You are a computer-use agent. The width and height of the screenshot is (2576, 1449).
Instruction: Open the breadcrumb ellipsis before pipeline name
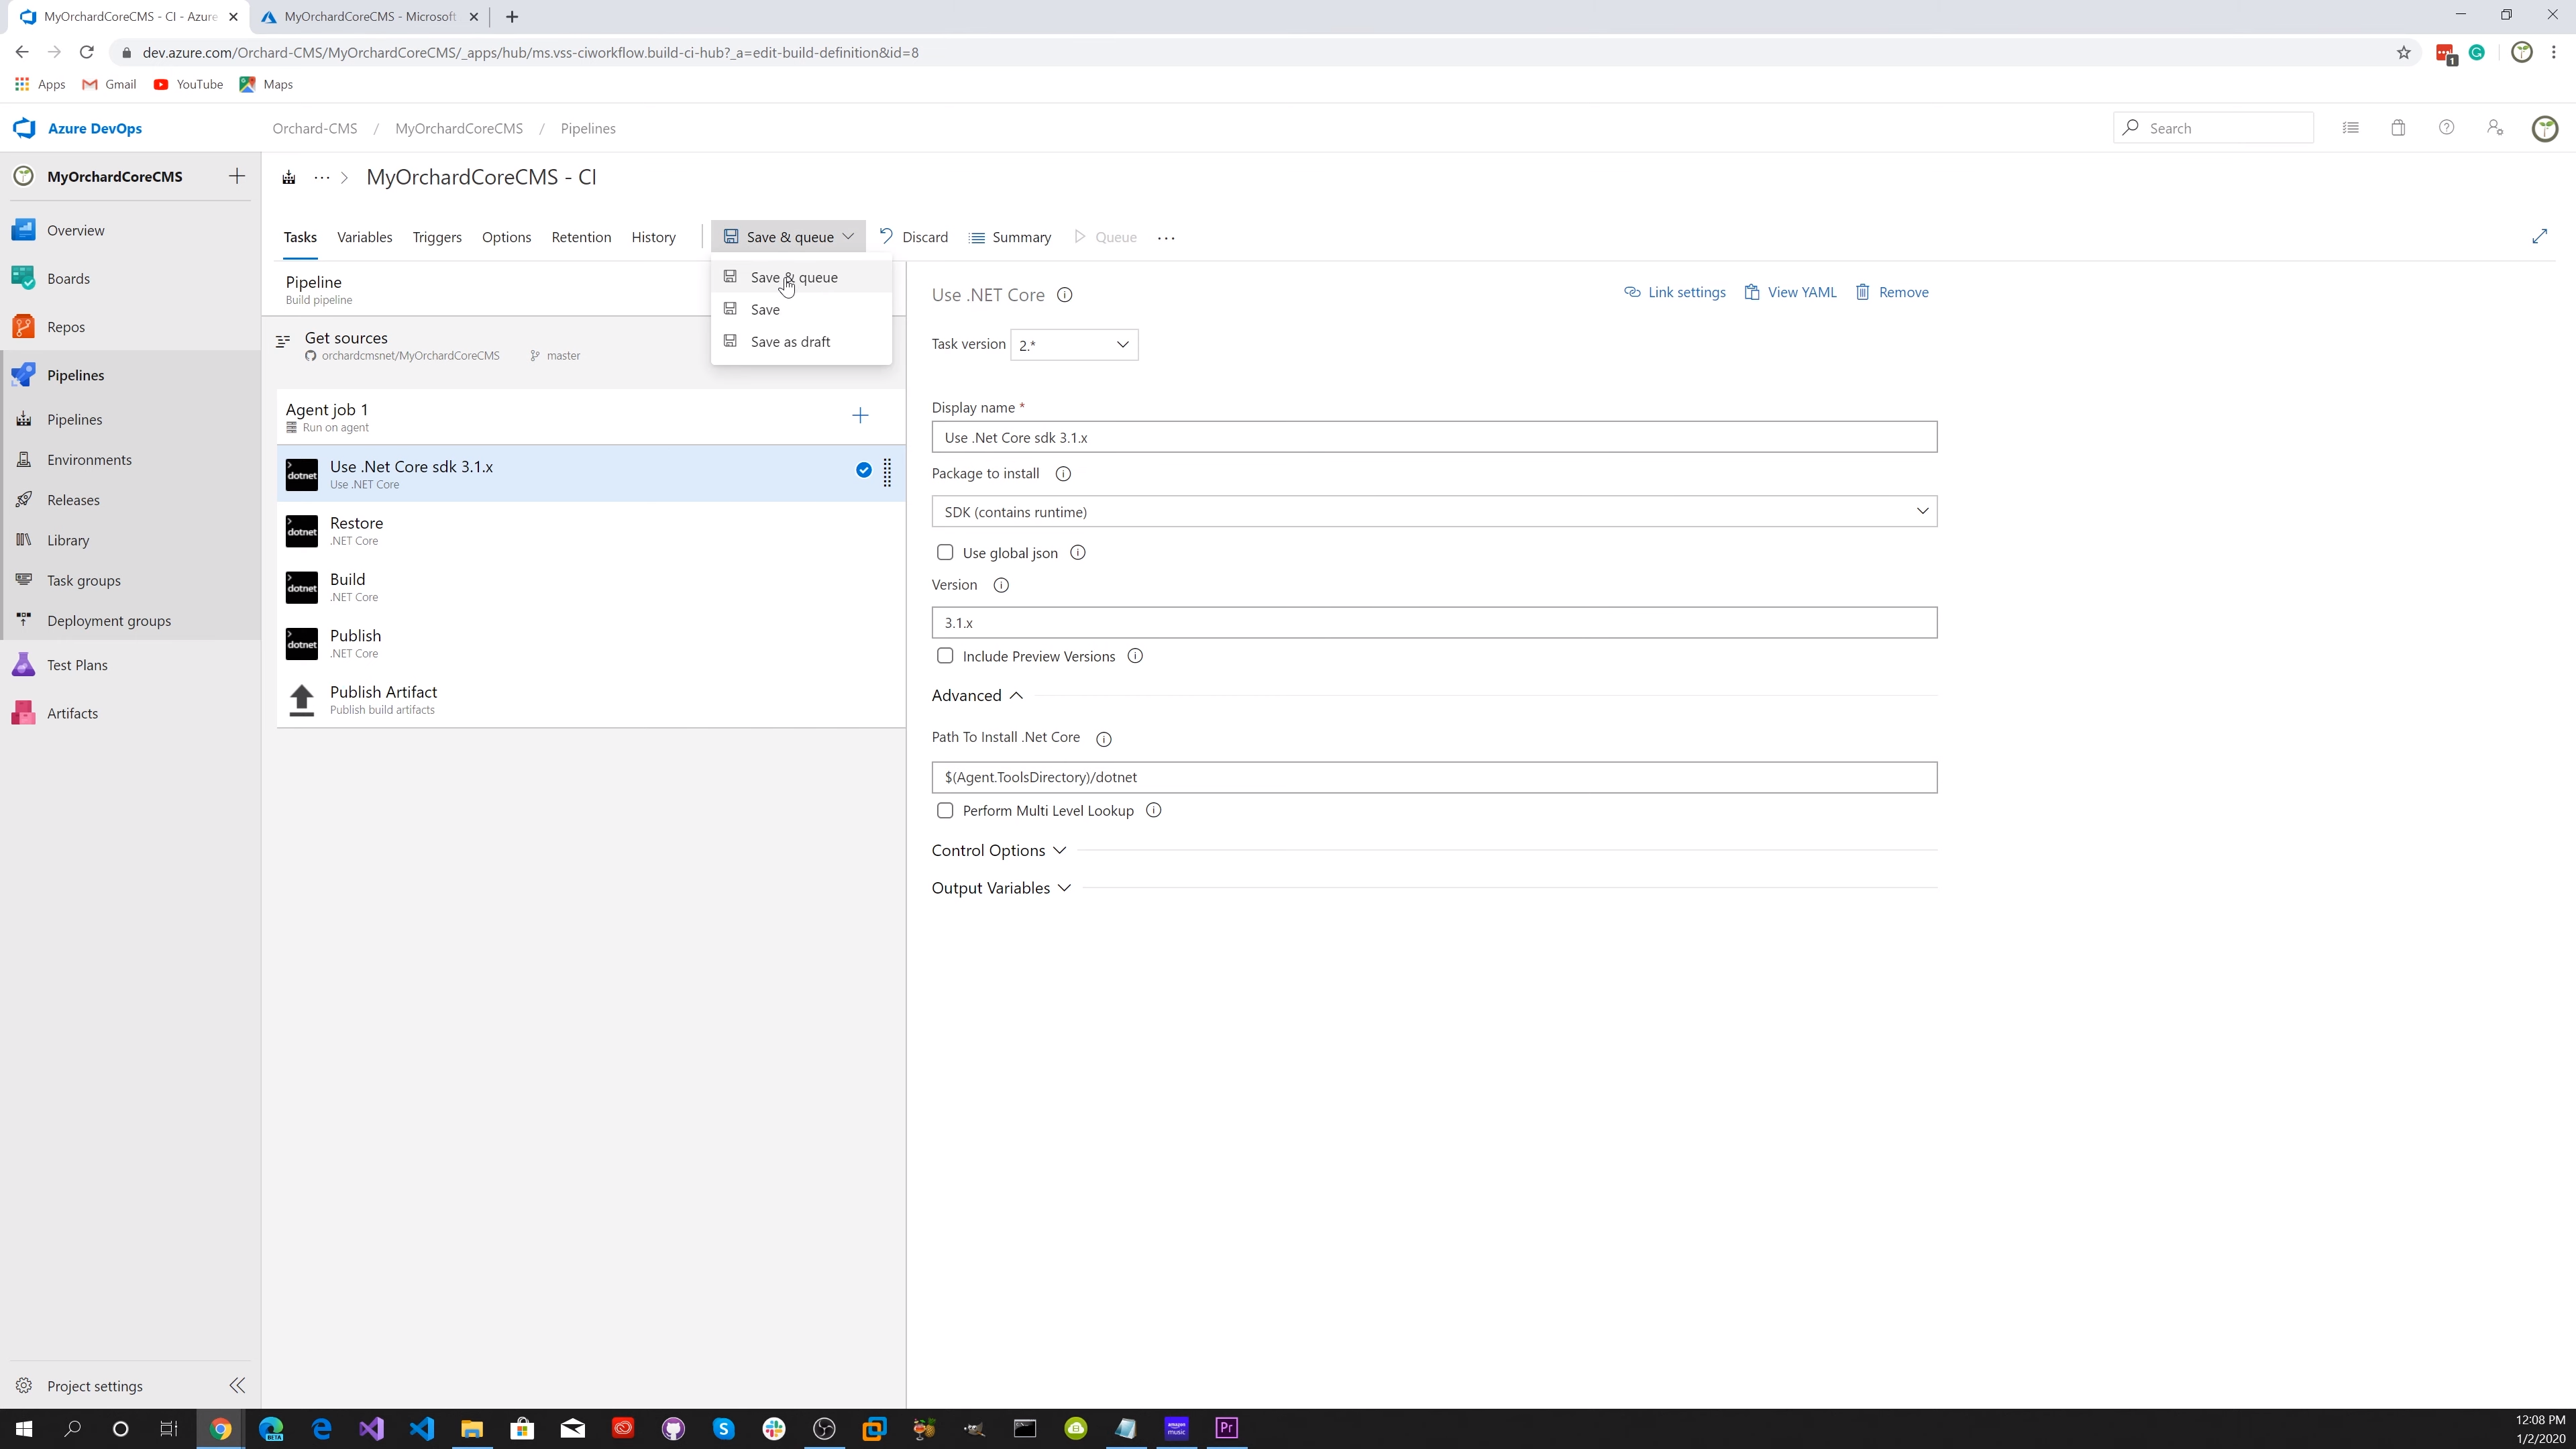[x=321, y=177]
